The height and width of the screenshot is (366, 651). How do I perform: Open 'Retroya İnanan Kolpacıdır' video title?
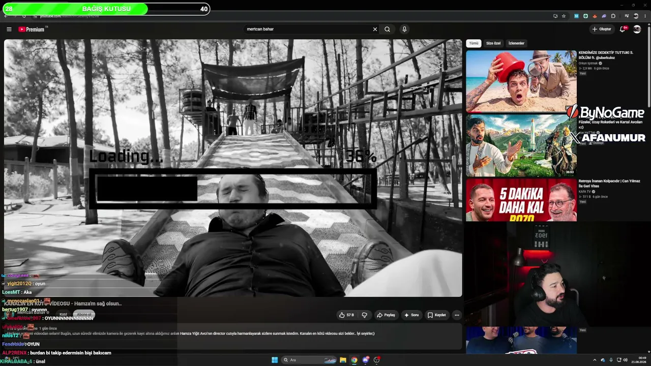[x=609, y=184]
